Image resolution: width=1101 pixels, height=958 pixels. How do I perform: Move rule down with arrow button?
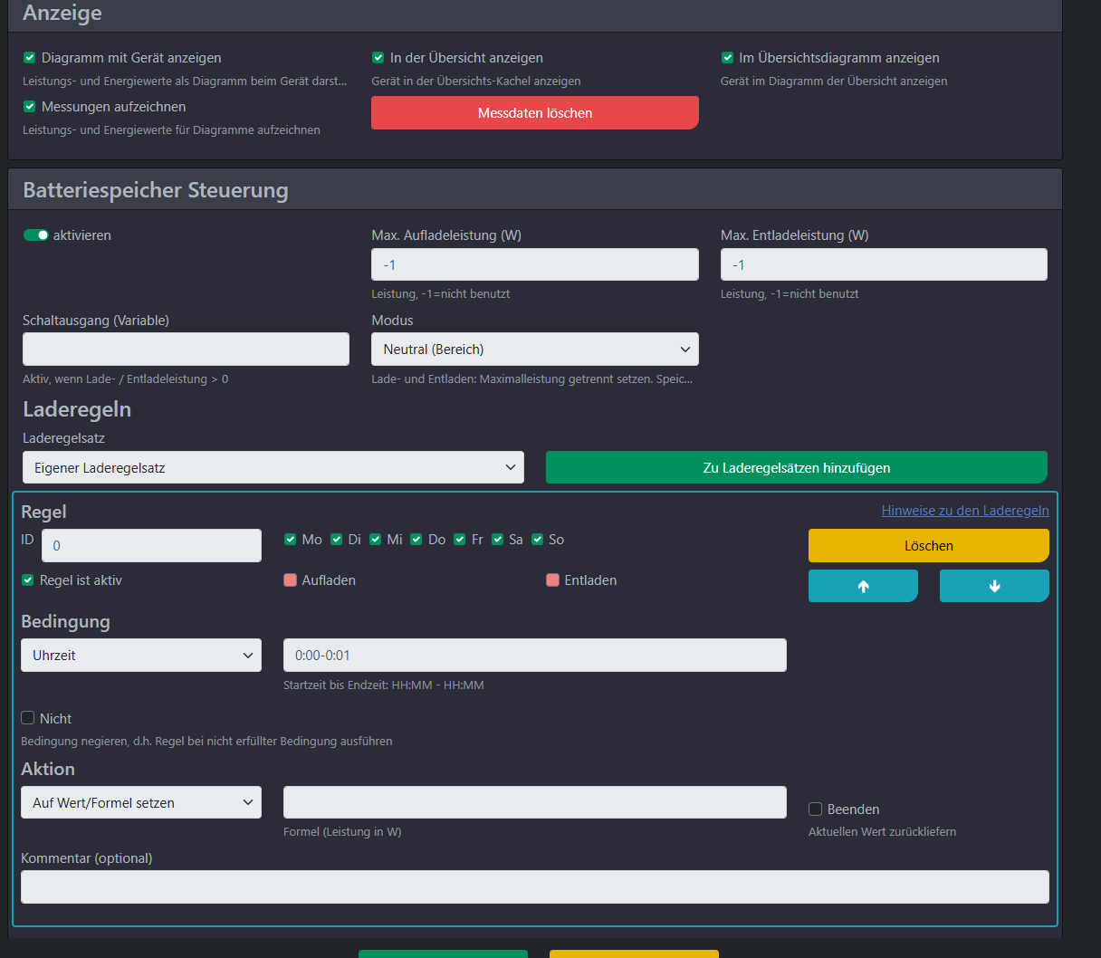994,586
